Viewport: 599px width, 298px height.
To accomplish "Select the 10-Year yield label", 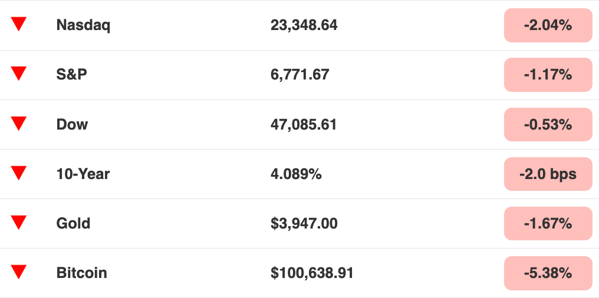I will pos(83,174).
